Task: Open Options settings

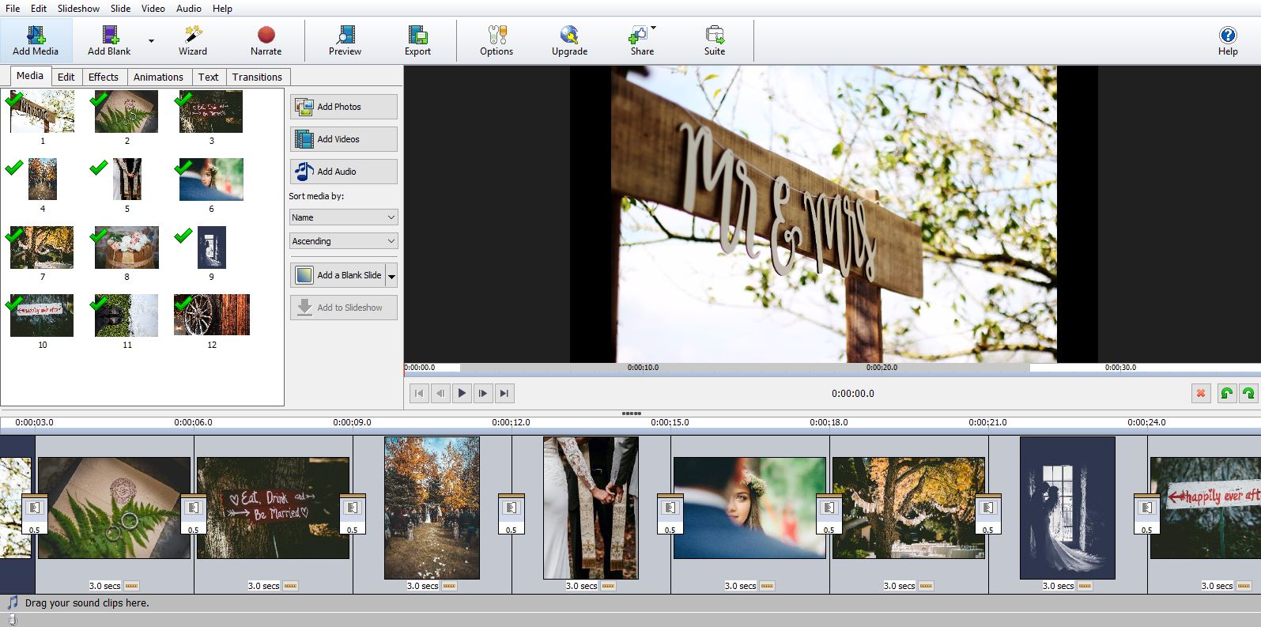Action: pyautogui.click(x=496, y=40)
